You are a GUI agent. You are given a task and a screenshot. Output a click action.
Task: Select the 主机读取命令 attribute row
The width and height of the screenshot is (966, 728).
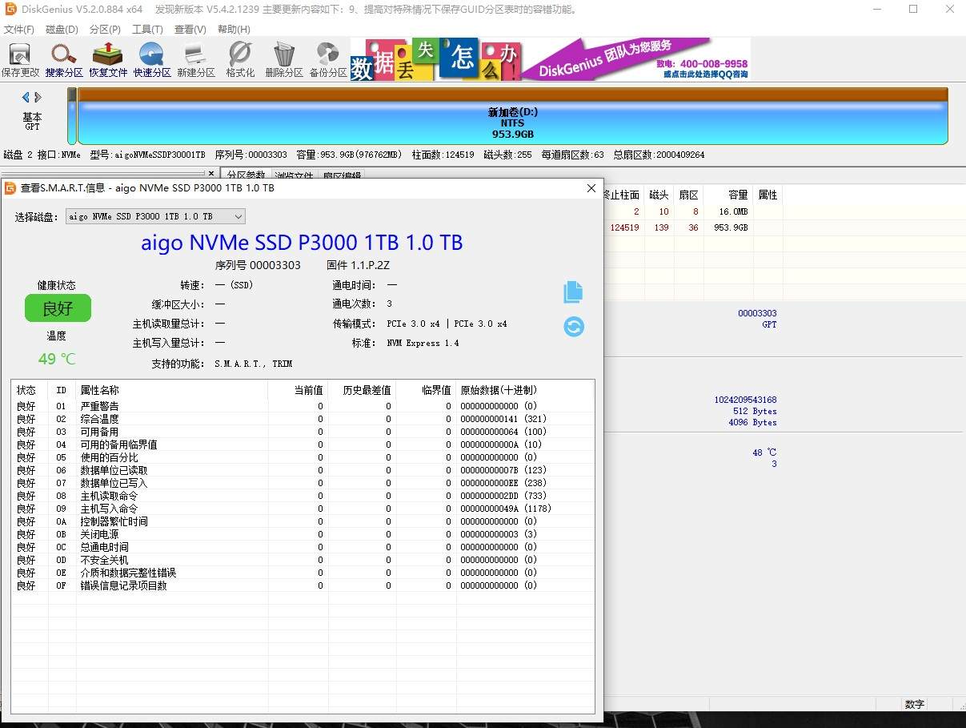[x=303, y=496]
